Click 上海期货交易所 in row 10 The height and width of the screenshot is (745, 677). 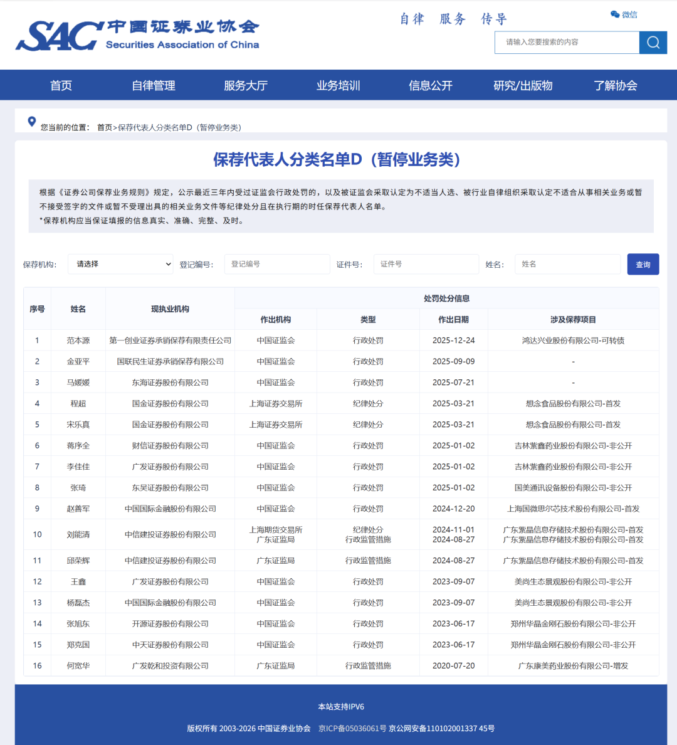(276, 530)
